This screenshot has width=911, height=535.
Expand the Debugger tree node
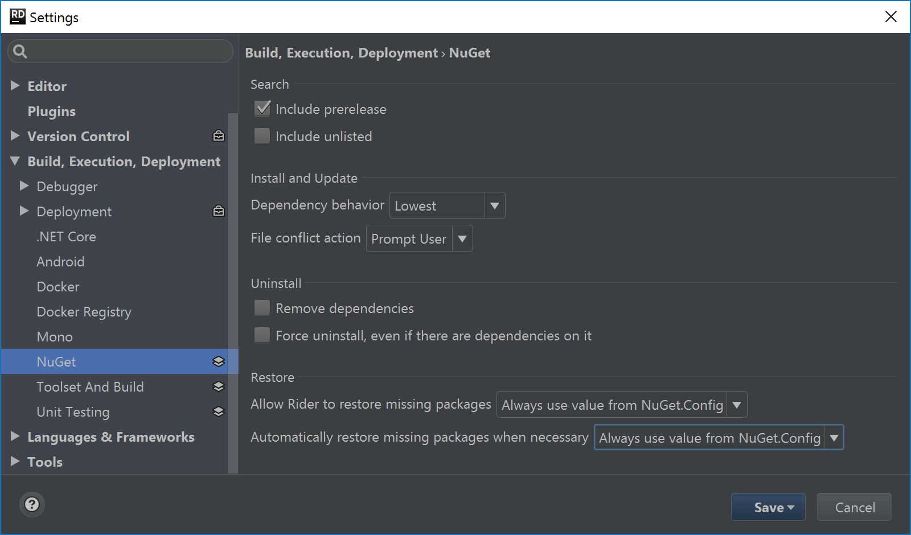pos(24,186)
